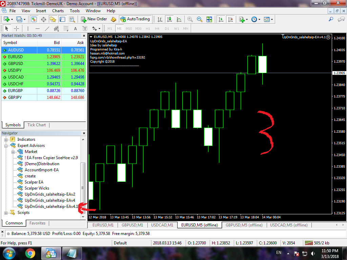The height and width of the screenshot is (260, 347).
Task: Select the GBPJPY row in Market Watch
Action: point(44,97)
